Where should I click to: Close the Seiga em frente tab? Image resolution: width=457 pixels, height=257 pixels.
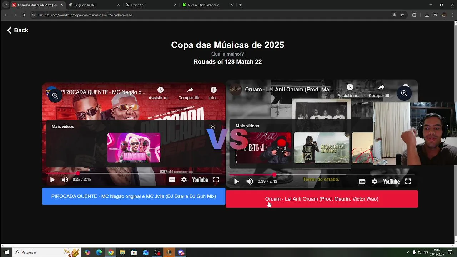[x=119, y=5]
